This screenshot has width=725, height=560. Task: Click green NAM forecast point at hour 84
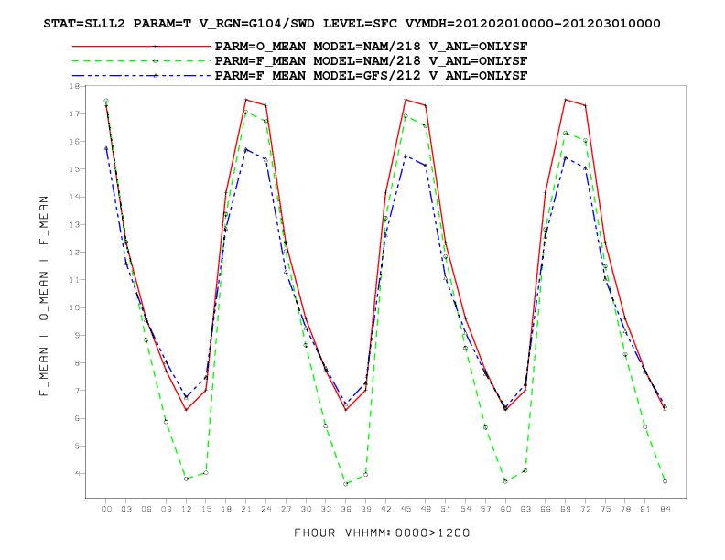pos(665,481)
